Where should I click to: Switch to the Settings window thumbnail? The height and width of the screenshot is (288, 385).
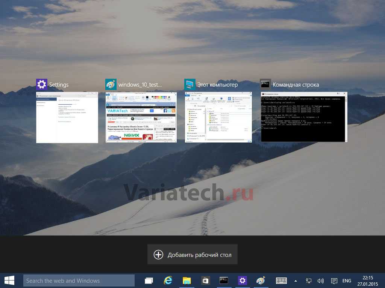coord(67,117)
